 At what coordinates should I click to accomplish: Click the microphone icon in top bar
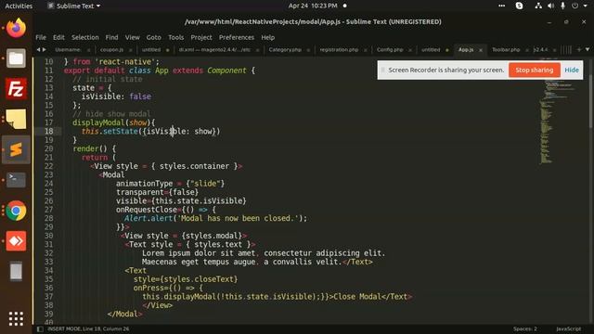pyautogui.click(x=563, y=6)
